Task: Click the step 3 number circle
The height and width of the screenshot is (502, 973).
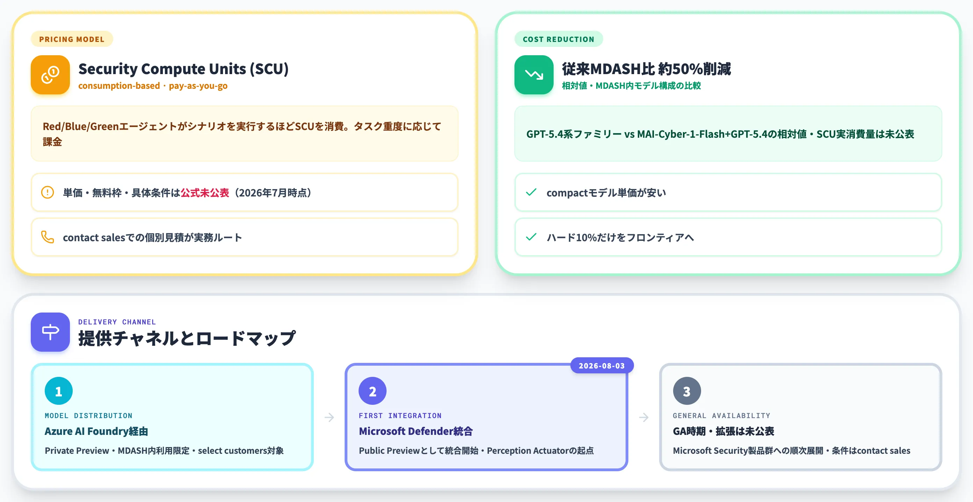Action: click(687, 391)
